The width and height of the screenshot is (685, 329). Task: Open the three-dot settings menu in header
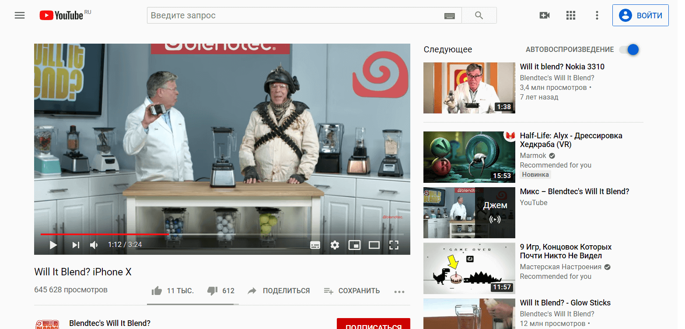point(597,16)
